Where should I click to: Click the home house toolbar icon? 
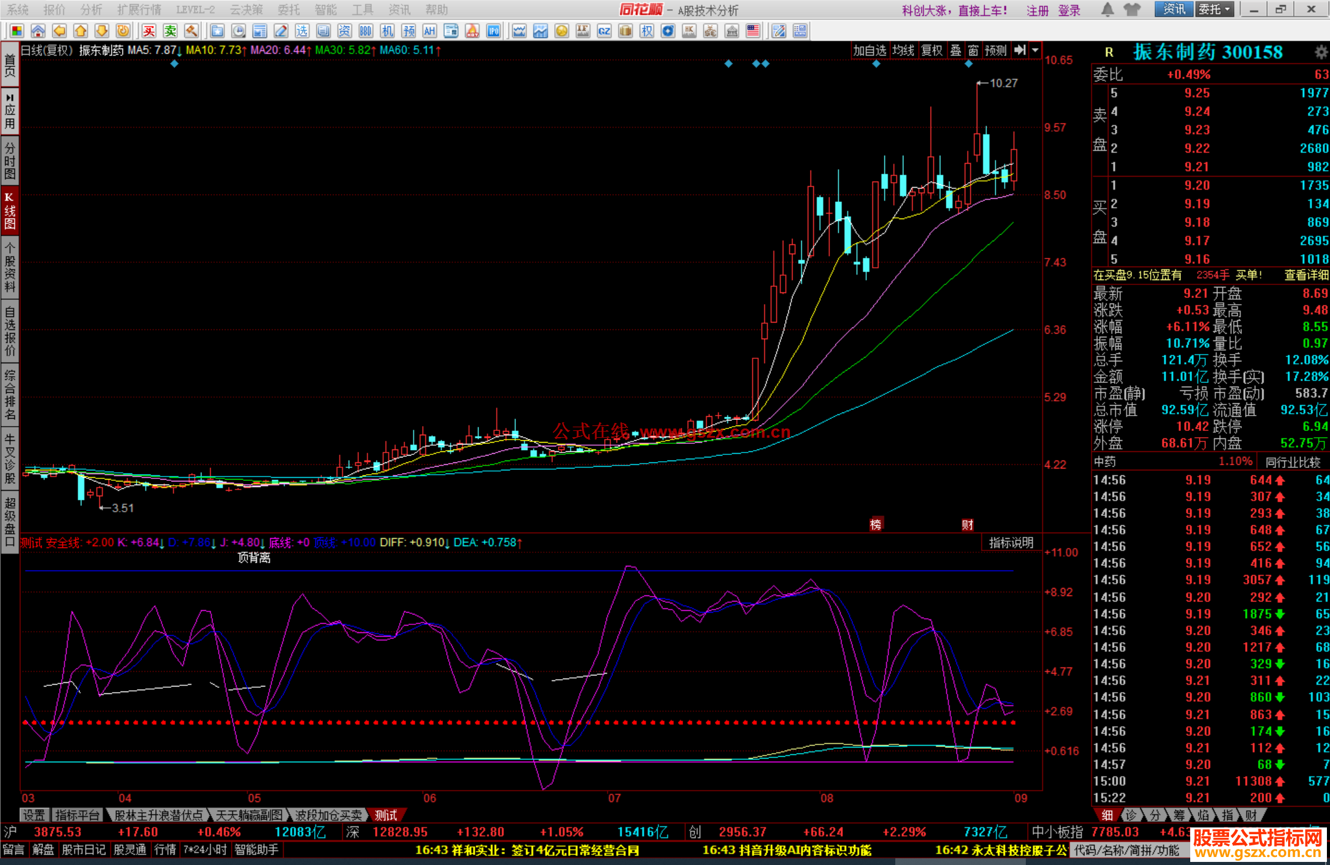pos(38,31)
